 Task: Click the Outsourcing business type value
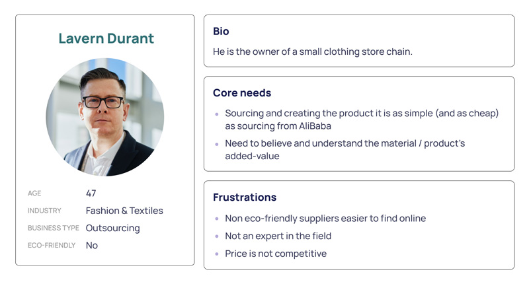[x=112, y=228]
